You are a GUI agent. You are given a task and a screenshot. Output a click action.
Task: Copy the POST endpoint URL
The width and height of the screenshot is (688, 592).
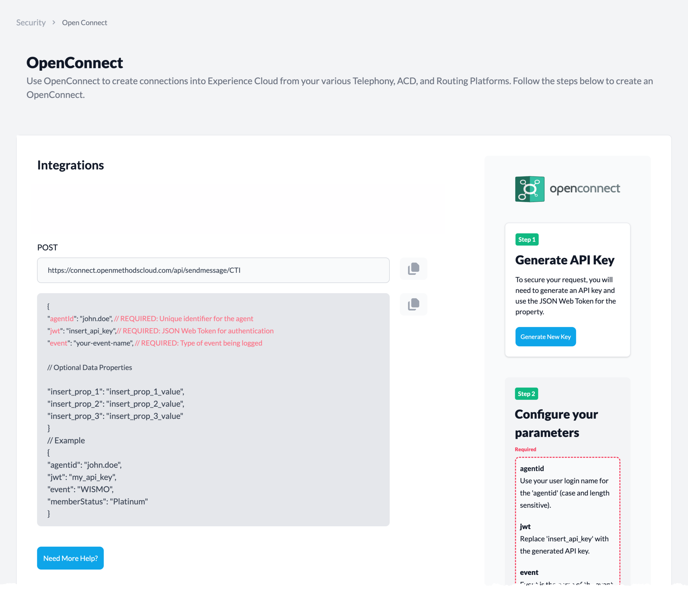(x=414, y=269)
